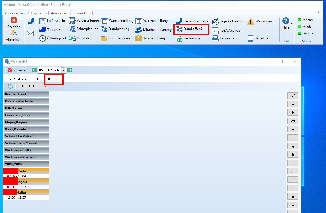This screenshot has width=326, height=213.
Task: Select employee Lünsmann,Ingo in list
Action: 27,115
